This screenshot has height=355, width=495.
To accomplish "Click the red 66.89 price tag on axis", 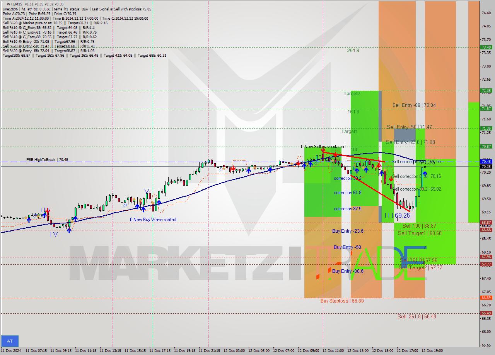I will pos(486,298).
